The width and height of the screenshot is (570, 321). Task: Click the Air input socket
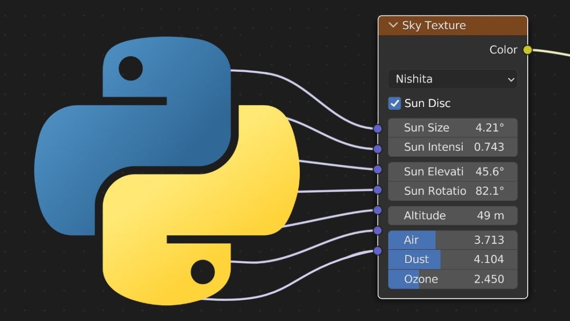tap(378, 231)
